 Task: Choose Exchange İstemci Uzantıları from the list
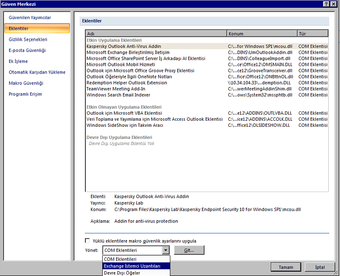pyautogui.click(x=136, y=266)
